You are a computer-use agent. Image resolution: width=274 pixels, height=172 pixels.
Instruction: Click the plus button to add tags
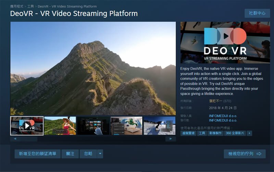click(249, 133)
